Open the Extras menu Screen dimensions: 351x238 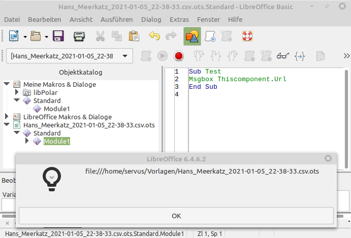coord(179,19)
